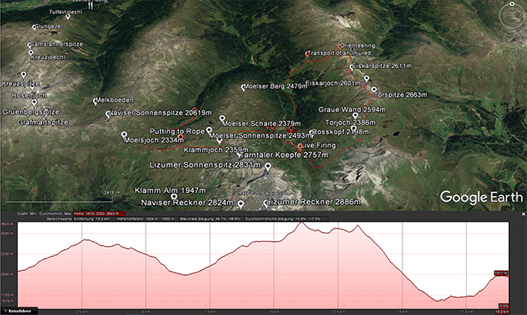Click the Graue Wand 2594m placemark pin
The width and height of the screenshot is (527, 315).
point(355,116)
